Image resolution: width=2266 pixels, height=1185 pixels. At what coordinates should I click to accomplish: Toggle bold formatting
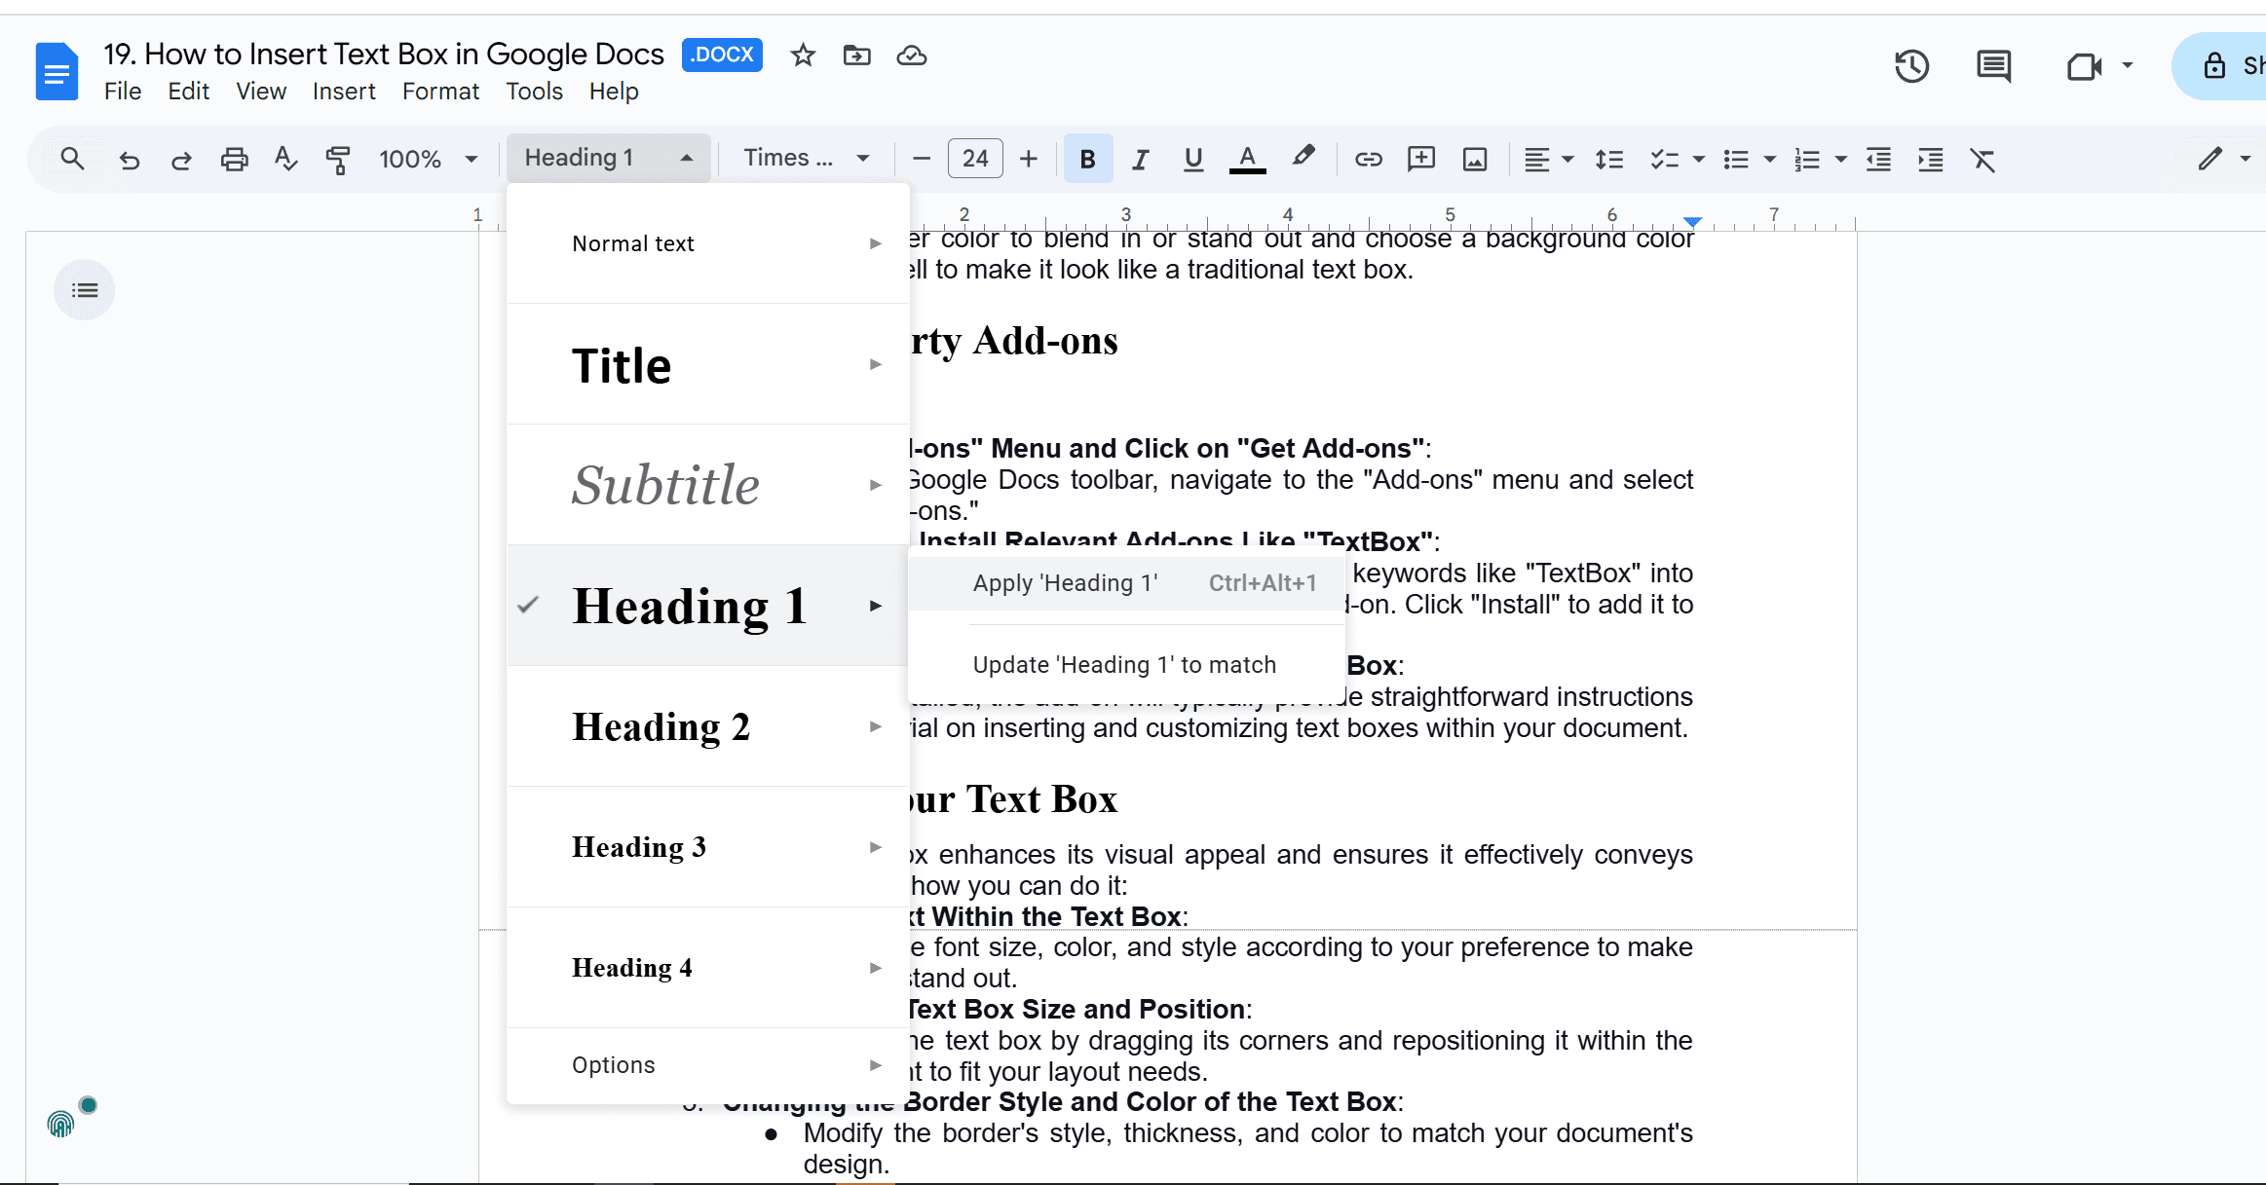[x=1088, y=159]
